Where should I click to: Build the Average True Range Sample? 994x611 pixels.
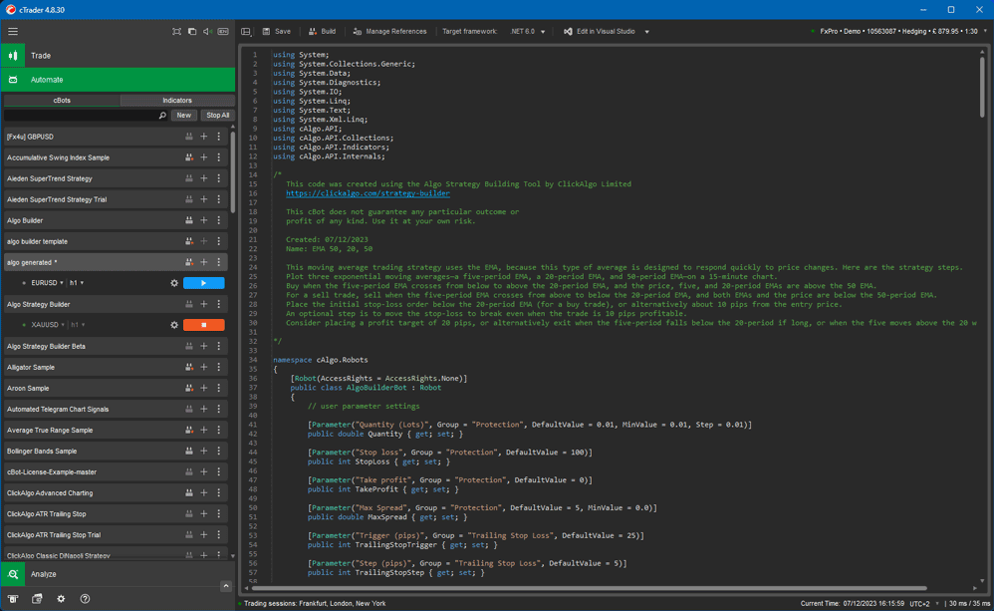coord(189,430)
